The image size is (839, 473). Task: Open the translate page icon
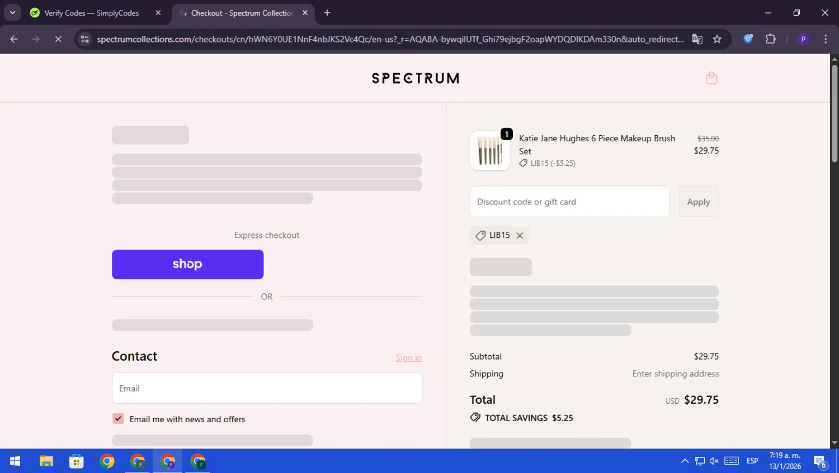point(697,39)
